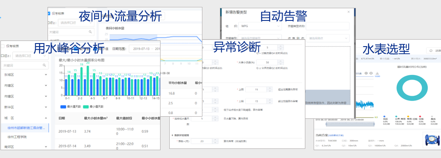Image resolution: width=441 pixels, height=158 pixels.
Task: Select 徐州工程学院 tree item
Action: (17, 137)
